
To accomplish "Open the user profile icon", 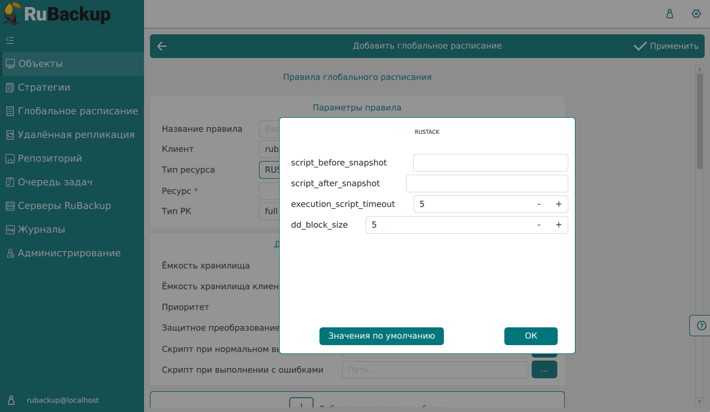I will [670, 14].
